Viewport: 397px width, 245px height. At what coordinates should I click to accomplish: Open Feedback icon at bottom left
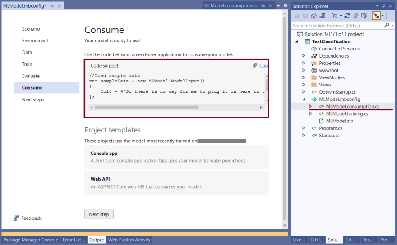click(x=16, y=218)
